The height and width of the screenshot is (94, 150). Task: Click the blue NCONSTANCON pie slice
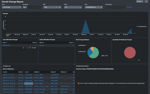click(90, 52)
